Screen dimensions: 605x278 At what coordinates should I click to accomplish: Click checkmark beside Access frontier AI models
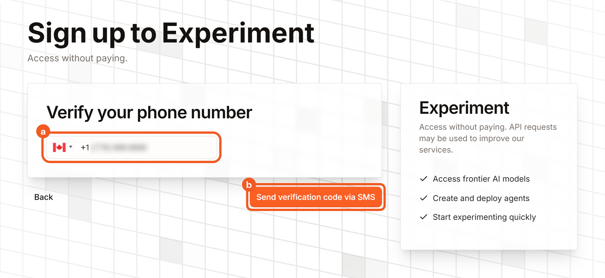[424, 179]
